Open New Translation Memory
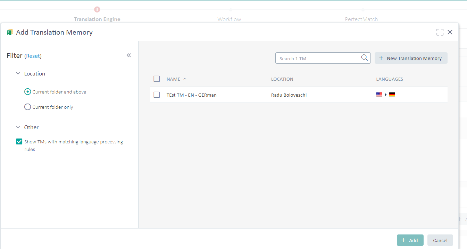This screenshot has height=249, width=467. [411, 58]
